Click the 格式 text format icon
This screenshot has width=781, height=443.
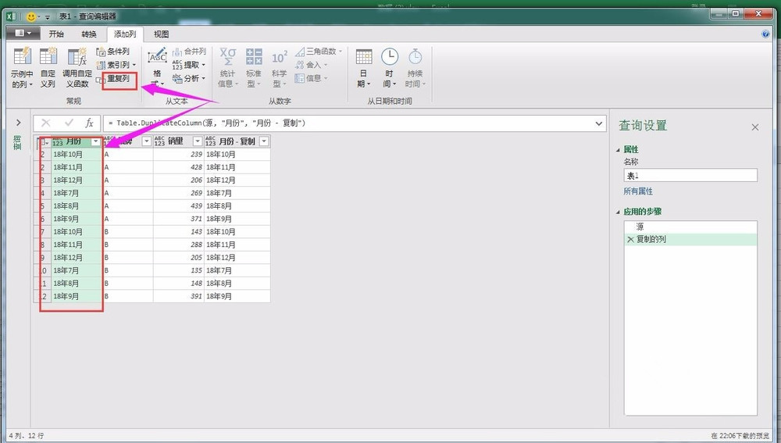coord(158,57)
